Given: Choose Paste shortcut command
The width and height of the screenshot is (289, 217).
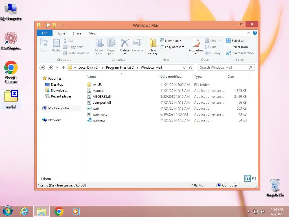Looking at the screenshot, I should [x=76, y=53].
